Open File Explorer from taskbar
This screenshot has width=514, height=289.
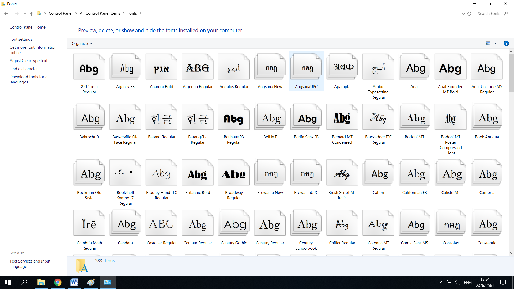[x=41, y=282]
